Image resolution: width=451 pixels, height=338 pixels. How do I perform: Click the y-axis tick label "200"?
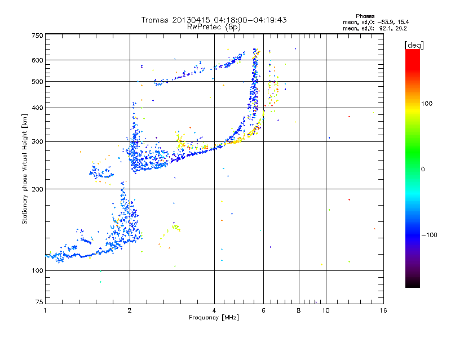[37, 189]
